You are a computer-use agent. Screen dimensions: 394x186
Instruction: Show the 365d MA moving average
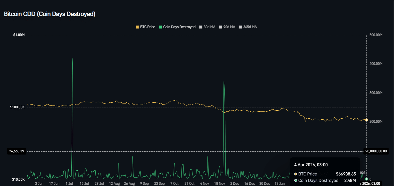248,27
